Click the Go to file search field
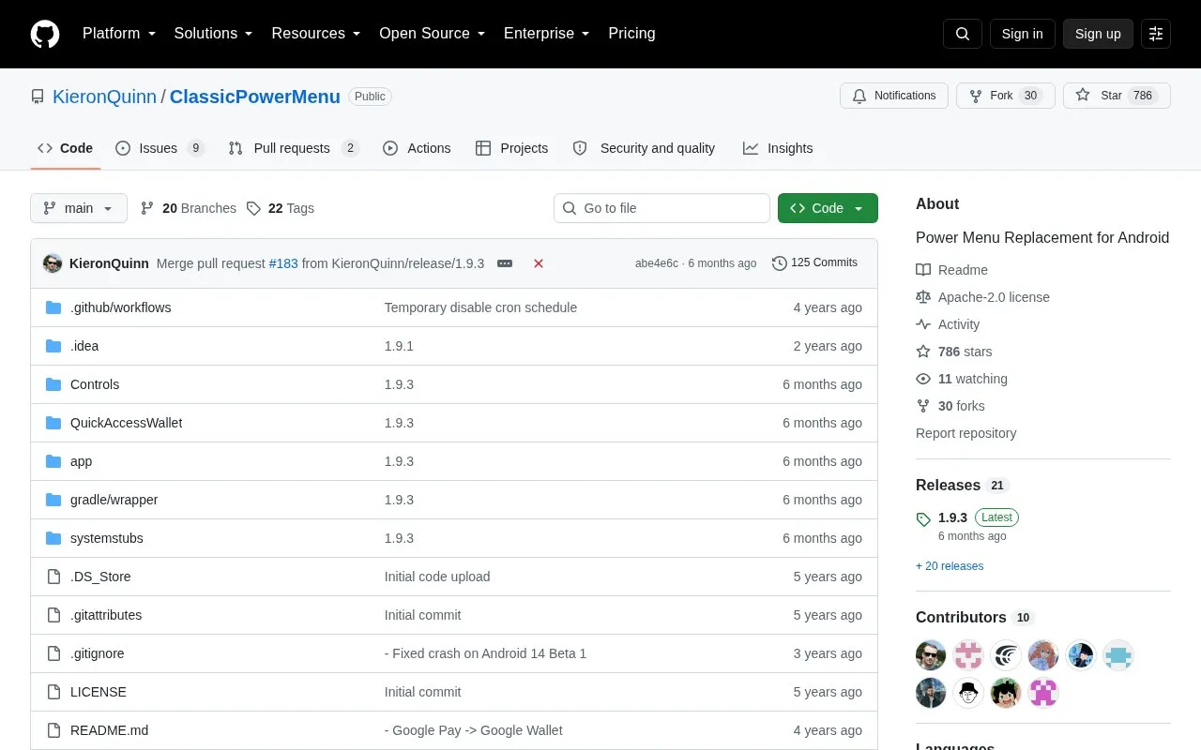Screen dimensions: 1201x750 click(x=661, y=208)
